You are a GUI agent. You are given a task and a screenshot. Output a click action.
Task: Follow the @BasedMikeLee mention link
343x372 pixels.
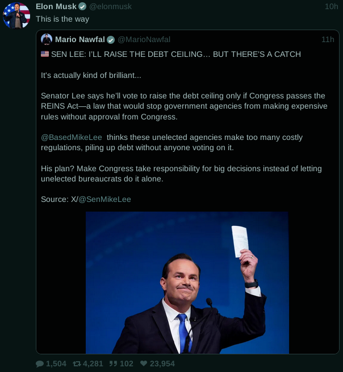[x=72, y=137]
